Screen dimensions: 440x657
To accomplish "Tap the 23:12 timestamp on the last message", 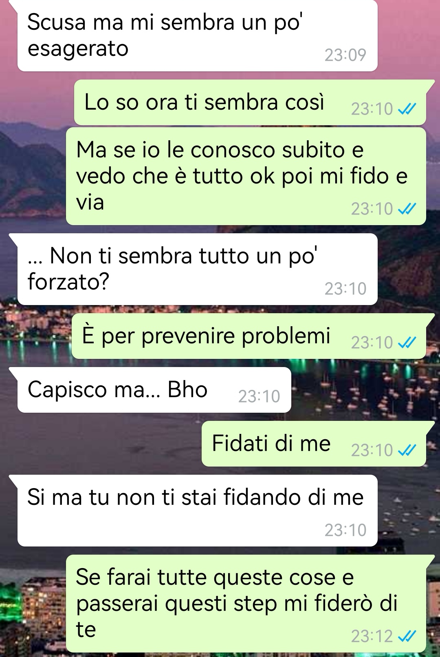I will click(372, 636).
